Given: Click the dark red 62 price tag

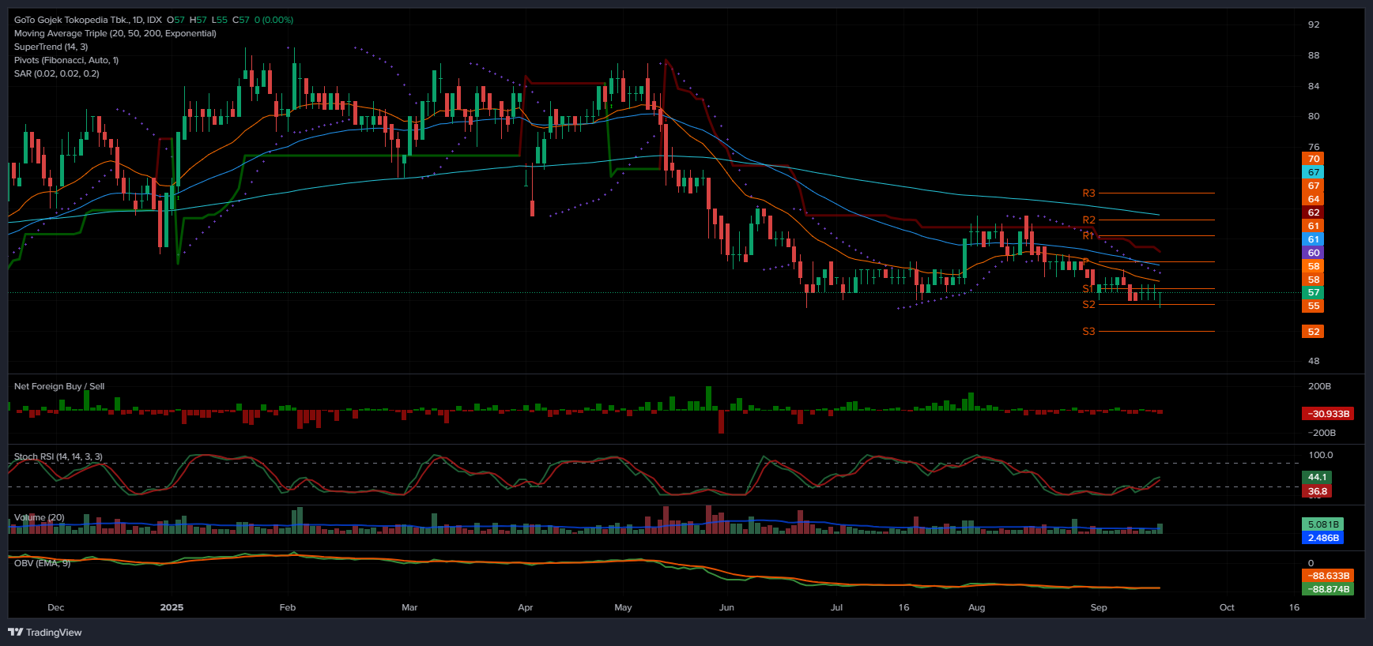Looking at the screenshot, I should [1313, 212].
